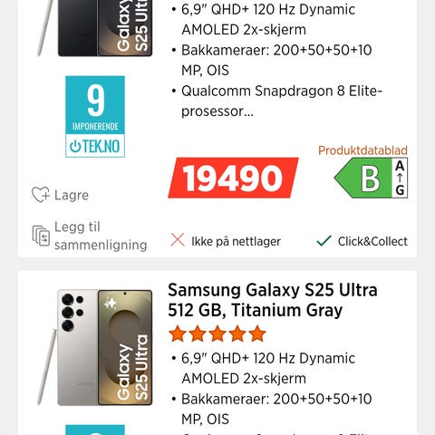435x435 pixels.
Task: Click the heart icon next to Lagre
Action: click(41, 195)
